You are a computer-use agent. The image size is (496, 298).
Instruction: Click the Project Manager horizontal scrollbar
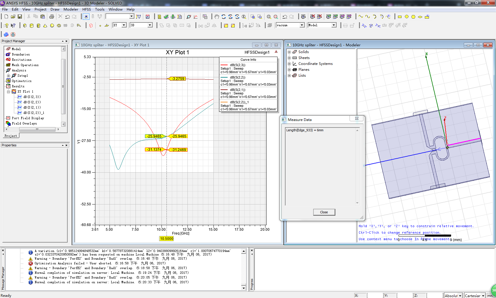click(37, 129)
